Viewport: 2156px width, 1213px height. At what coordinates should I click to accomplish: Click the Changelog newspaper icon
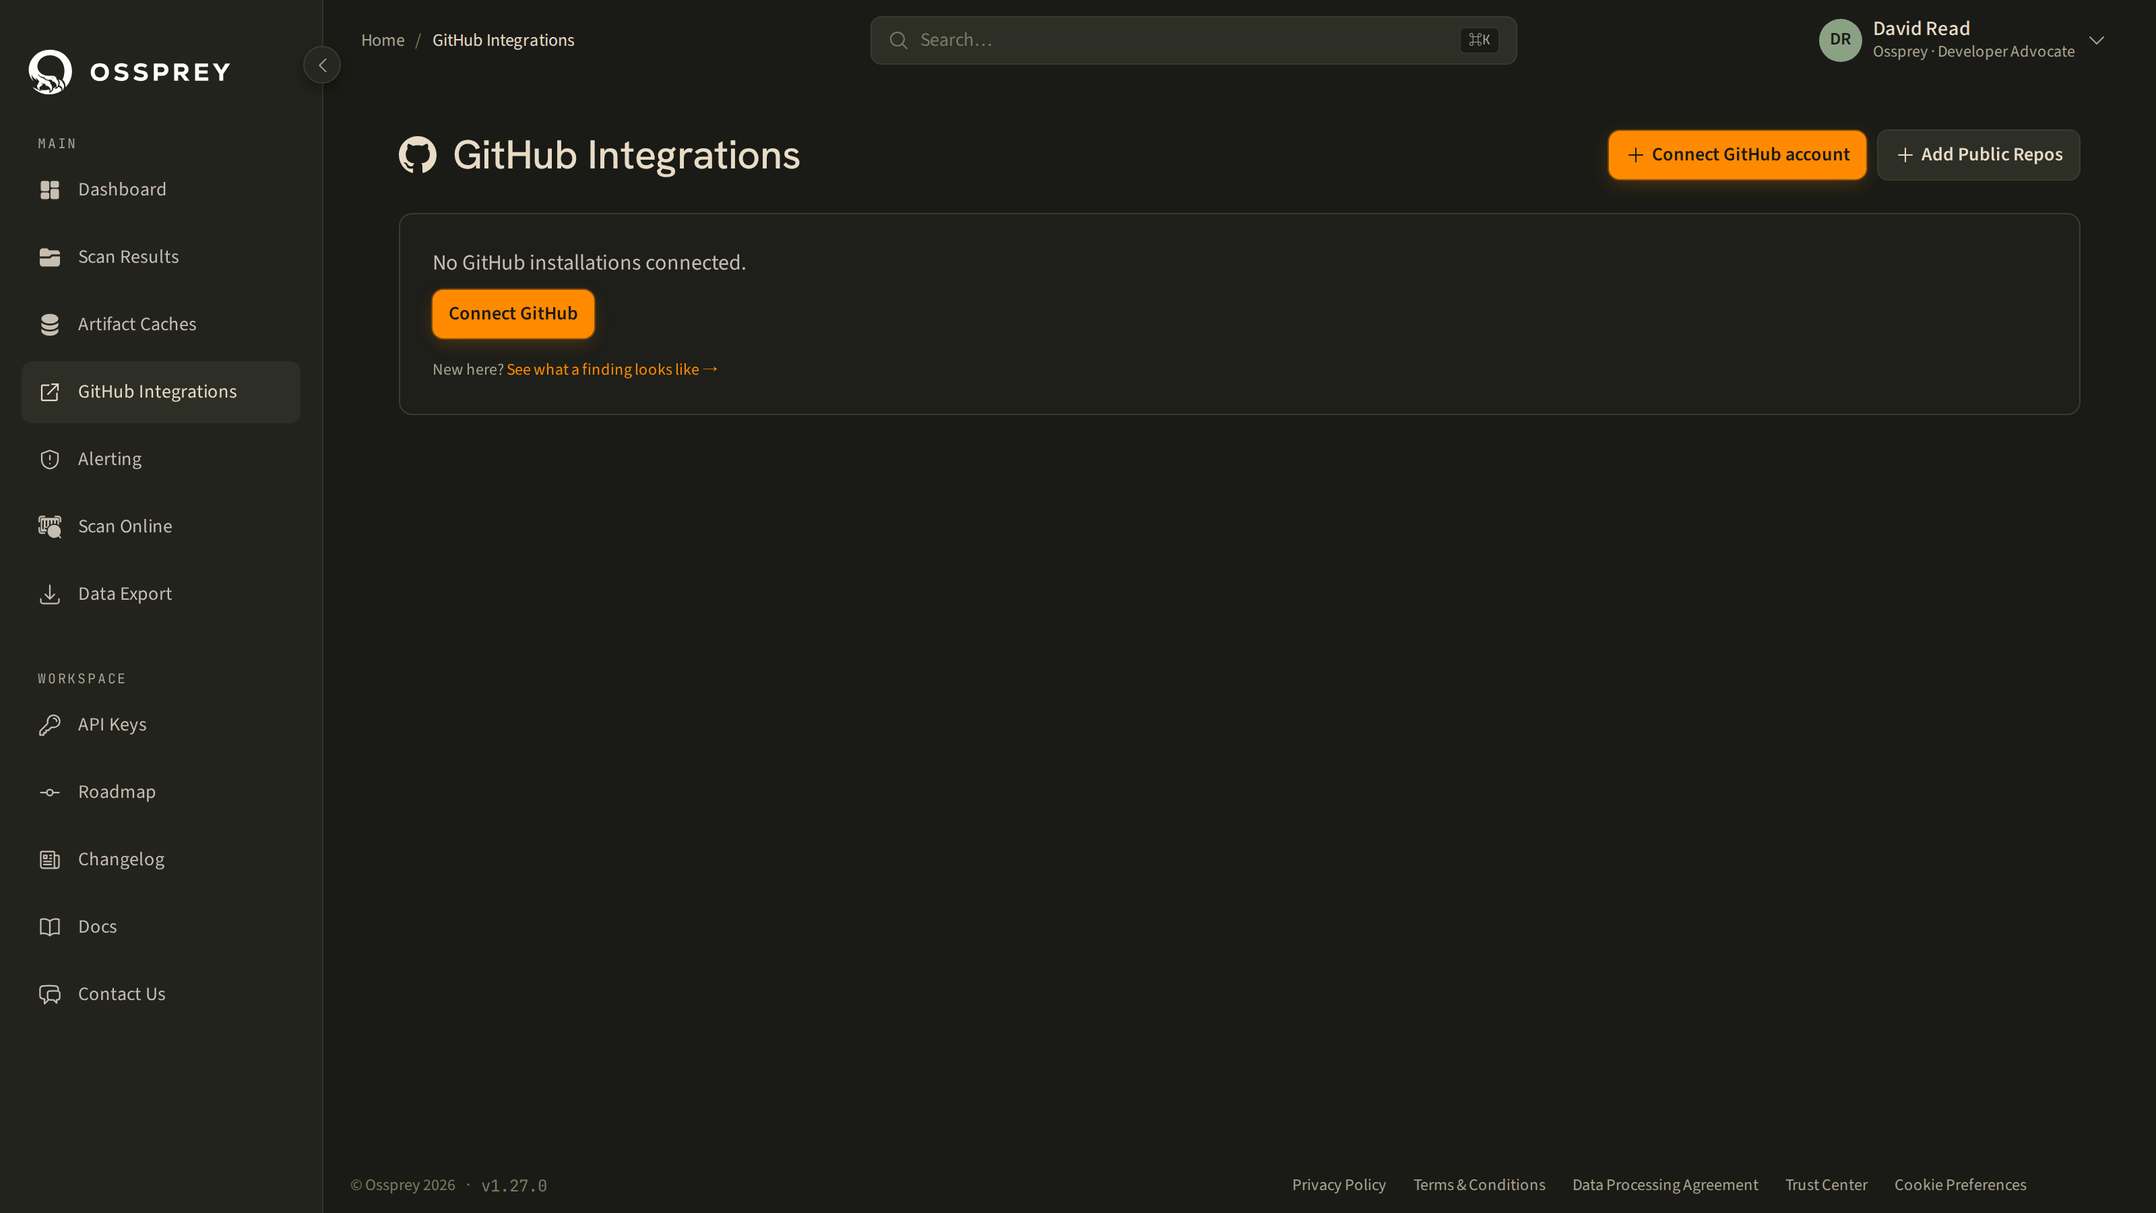[x=51, y=860]
